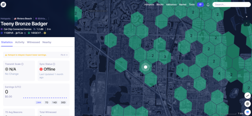Click the Transmit Scale info icon
This screenshot has width=252, height=116.
tap(22, 64)
